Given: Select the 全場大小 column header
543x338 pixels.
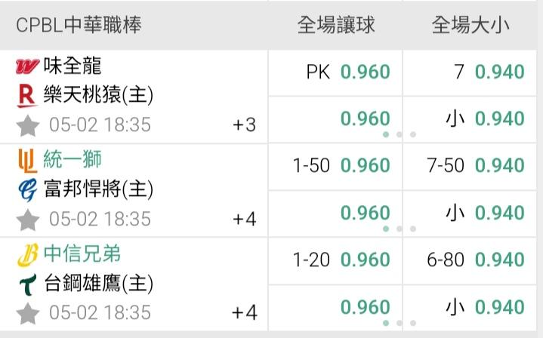Looking at the screenshot, I should click(x=470, y=25).
